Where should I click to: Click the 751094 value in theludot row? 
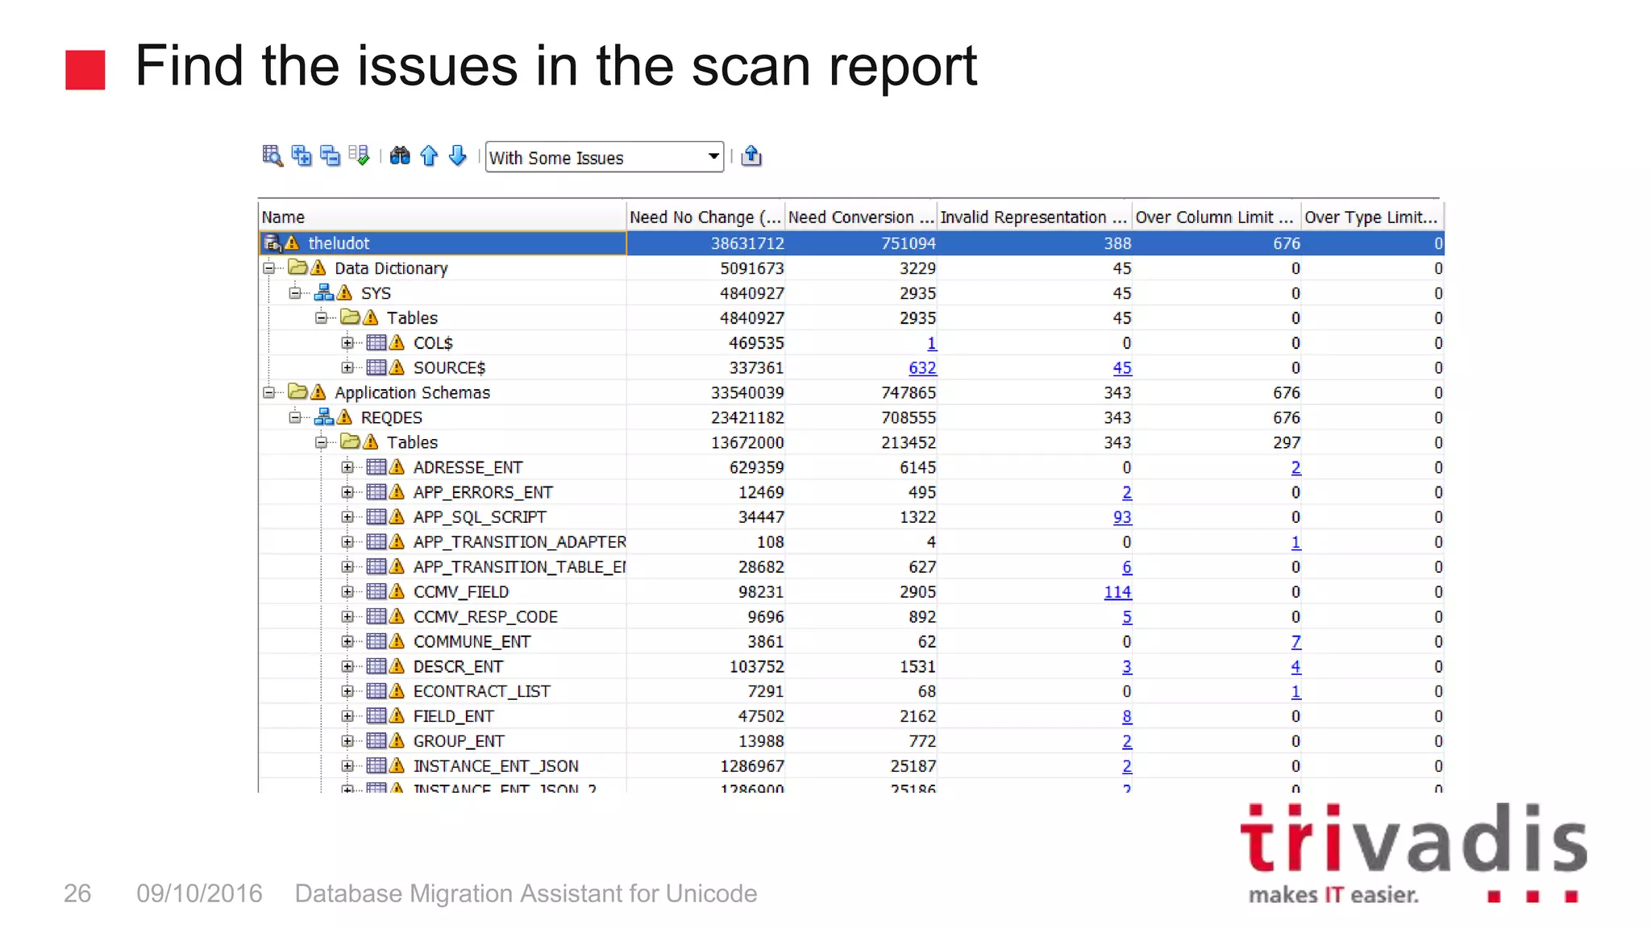tap(909, 243)
